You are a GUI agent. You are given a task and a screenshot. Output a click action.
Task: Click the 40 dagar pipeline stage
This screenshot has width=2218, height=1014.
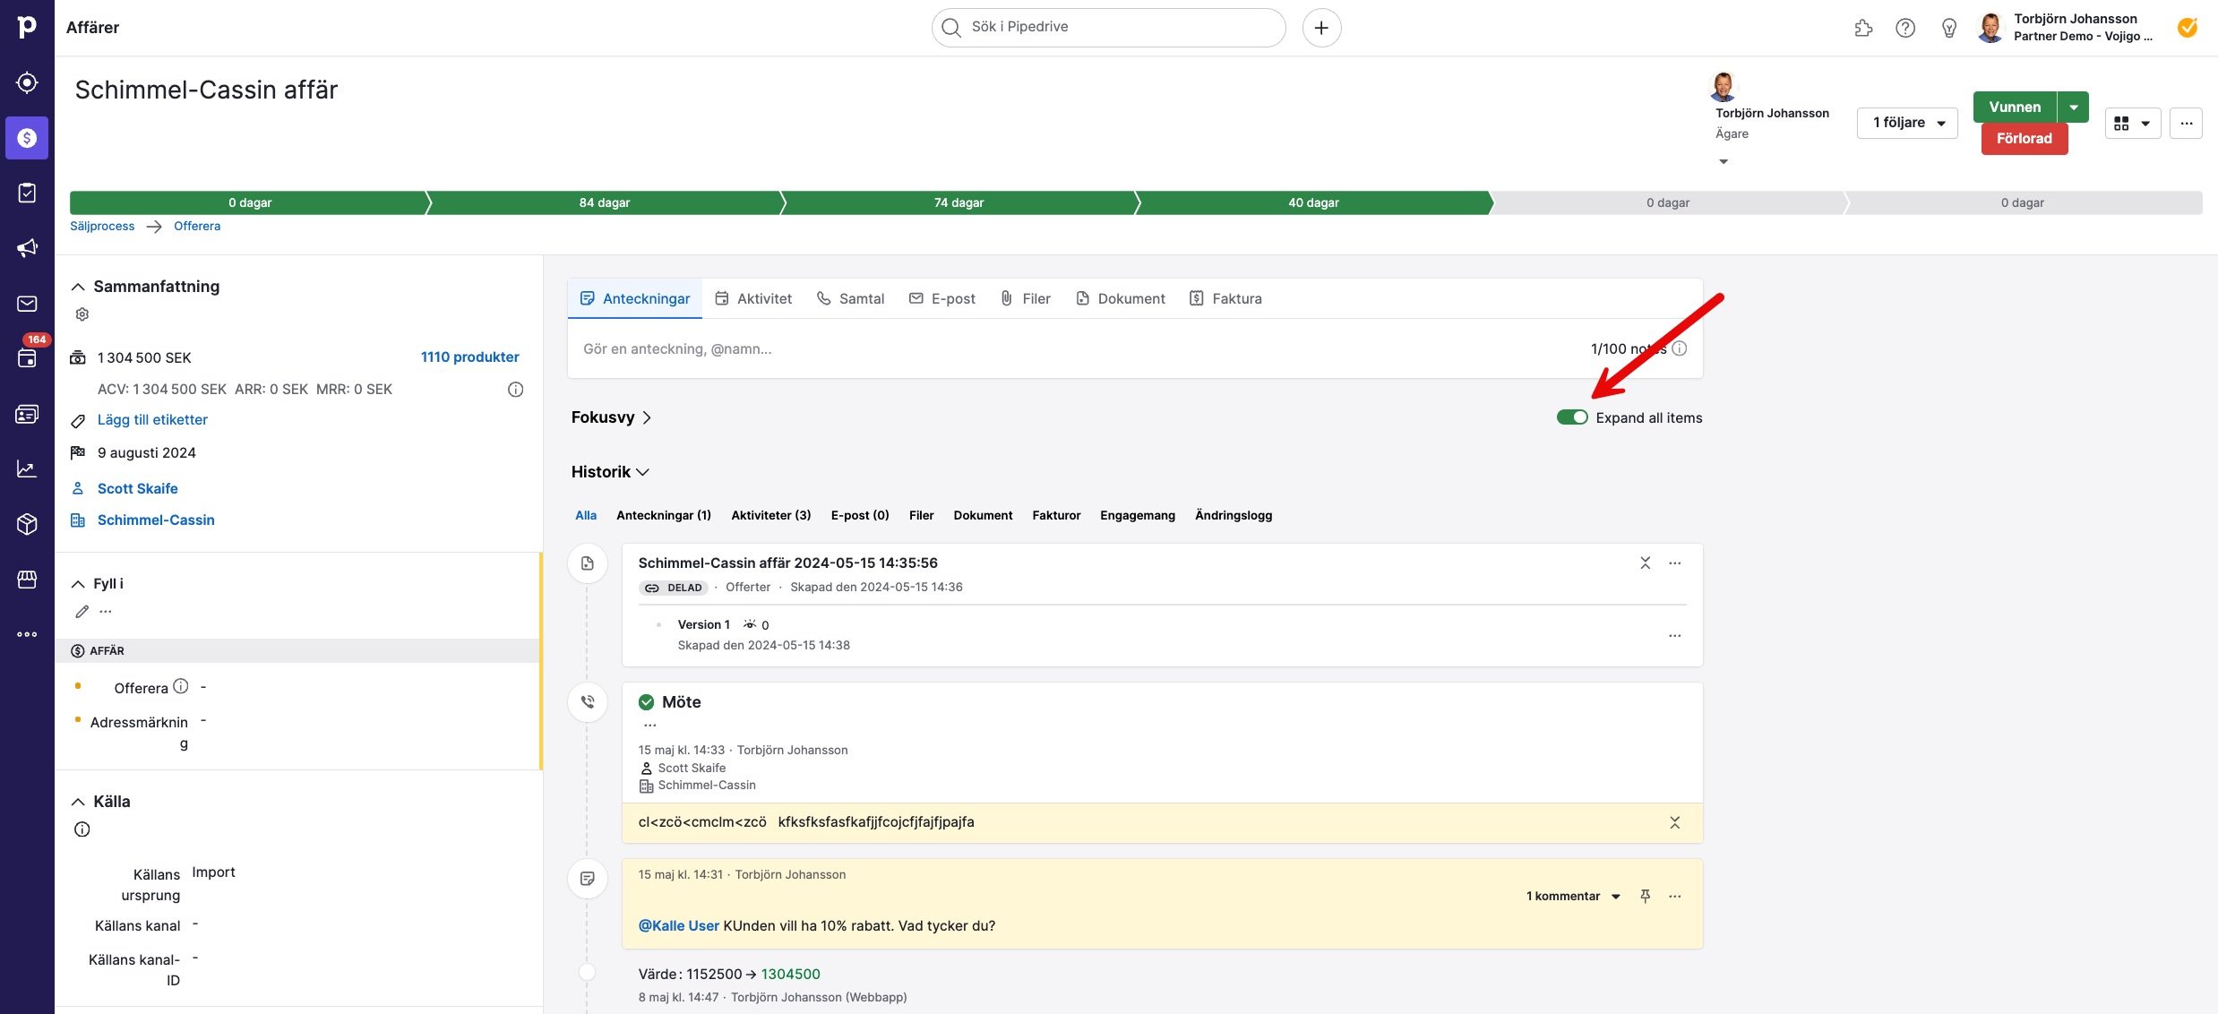click(1312, 202)
